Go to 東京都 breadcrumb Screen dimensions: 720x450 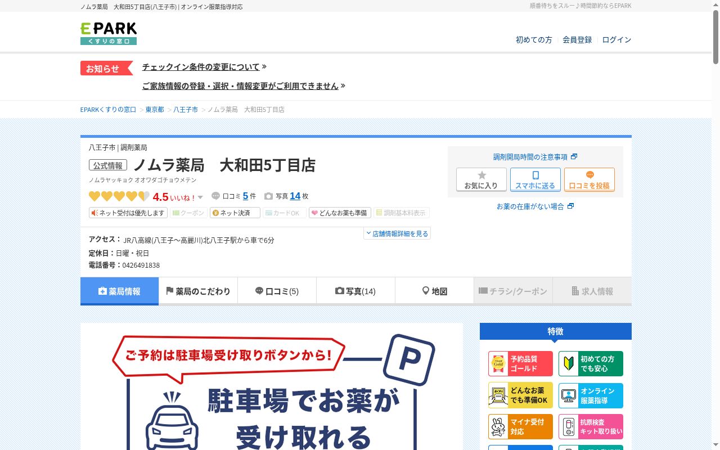[x=155, y=110]
